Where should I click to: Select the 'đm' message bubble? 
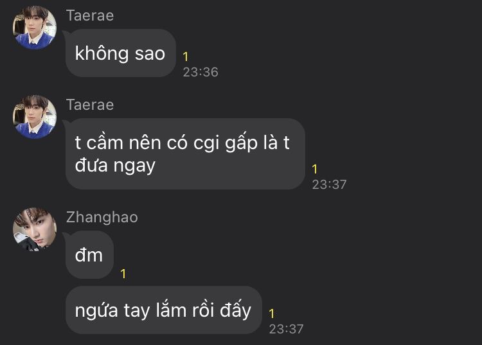89,255
